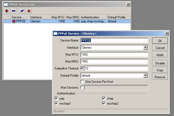
Task: Select the PPPOE service row icon
Action: [14, 21]
